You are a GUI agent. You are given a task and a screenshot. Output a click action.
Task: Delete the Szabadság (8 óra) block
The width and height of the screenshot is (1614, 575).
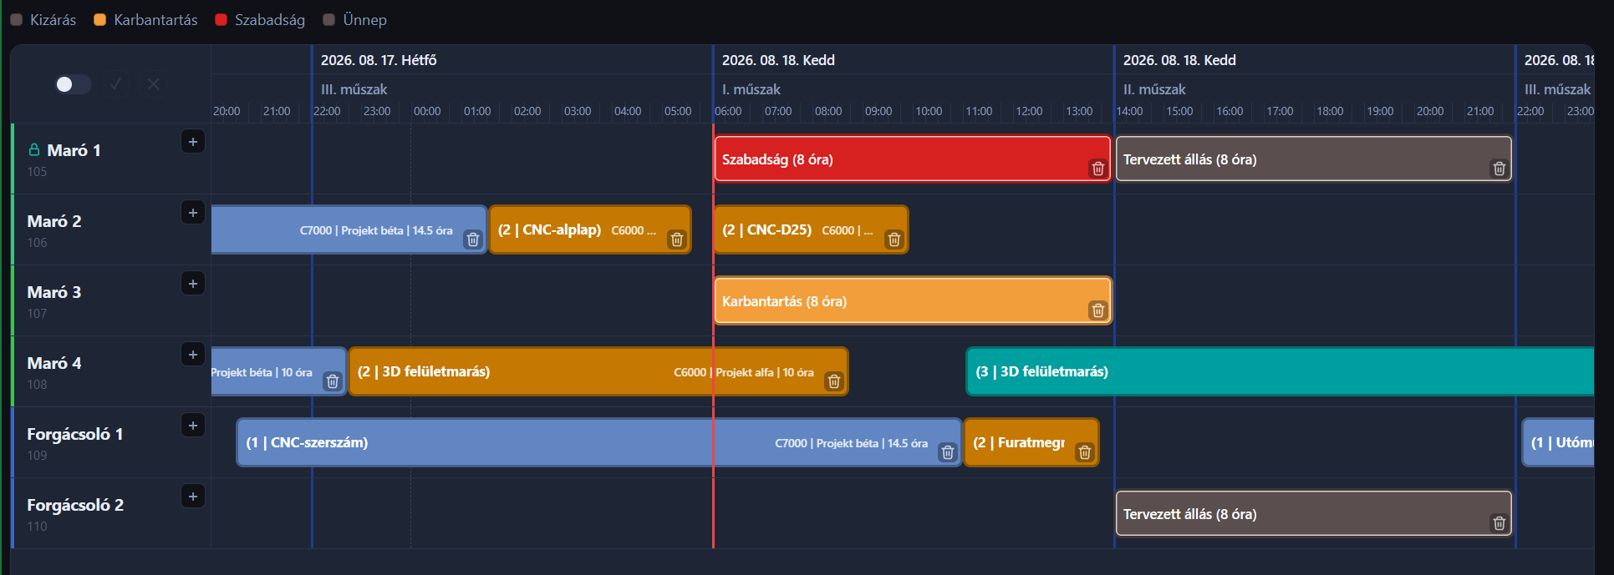click(1097, 169)
